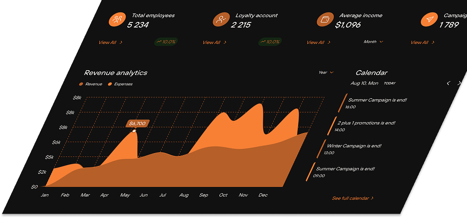Viewport: 467px width, 218px height.
Task: Open the 2 plus 1 promotions event
Action: pyautogui.click(x=366, y=123)
